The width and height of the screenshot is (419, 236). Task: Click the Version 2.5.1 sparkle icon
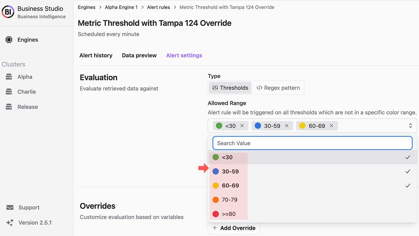tap(10, 222)
